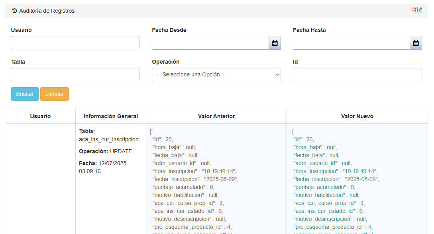The image size is (434, 234).
Task: Export audit records to PDF
Action: [x=413, y=10]
